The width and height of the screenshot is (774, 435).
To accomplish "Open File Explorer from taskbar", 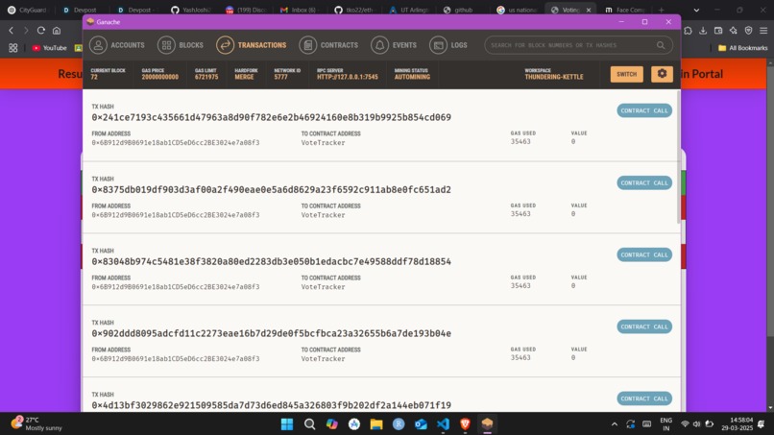I will click(x=376, y=423).
